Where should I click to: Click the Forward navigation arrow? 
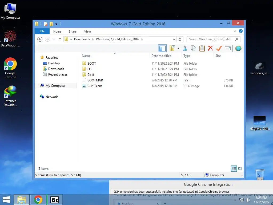tap(47, 39)
